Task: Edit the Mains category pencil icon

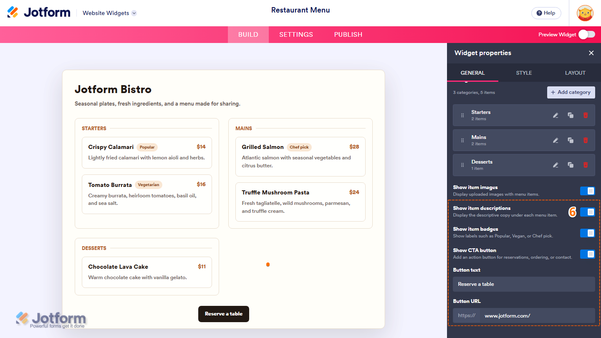Action: 556,140
